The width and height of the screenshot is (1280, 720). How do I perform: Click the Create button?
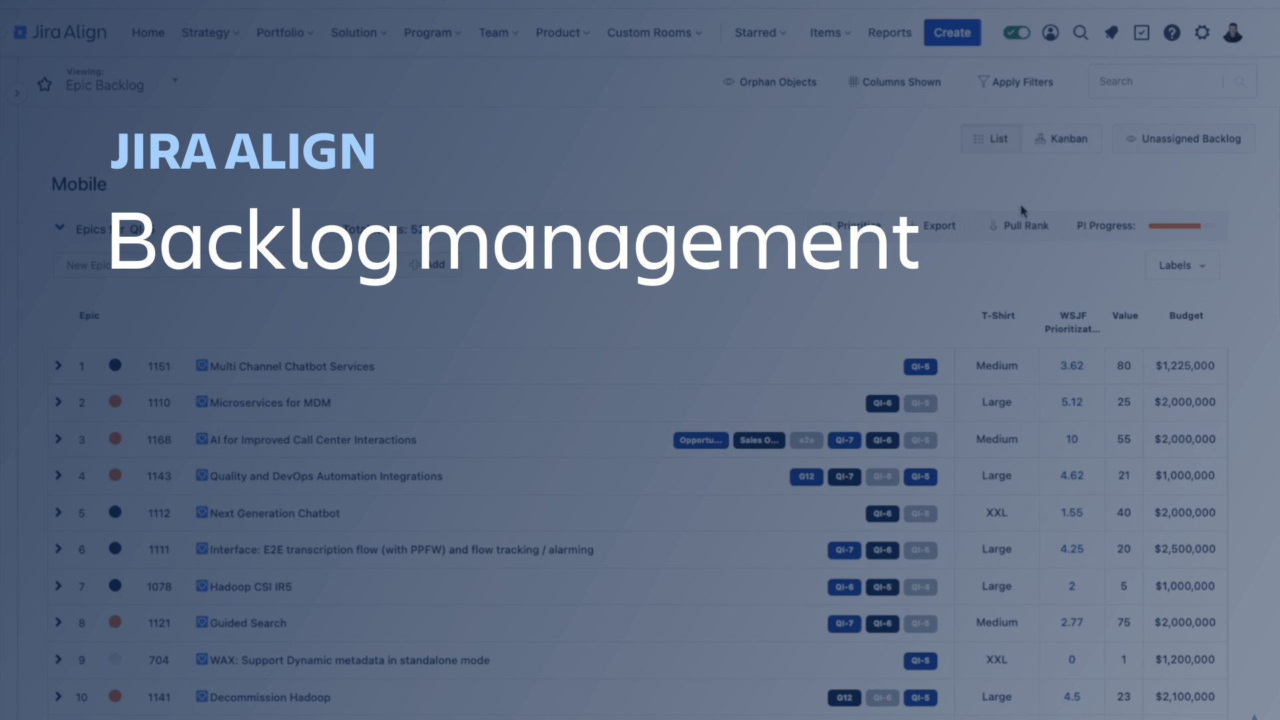click(x=952, y=33)
